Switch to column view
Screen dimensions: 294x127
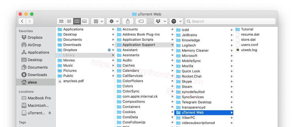click(x=77, y=21)
